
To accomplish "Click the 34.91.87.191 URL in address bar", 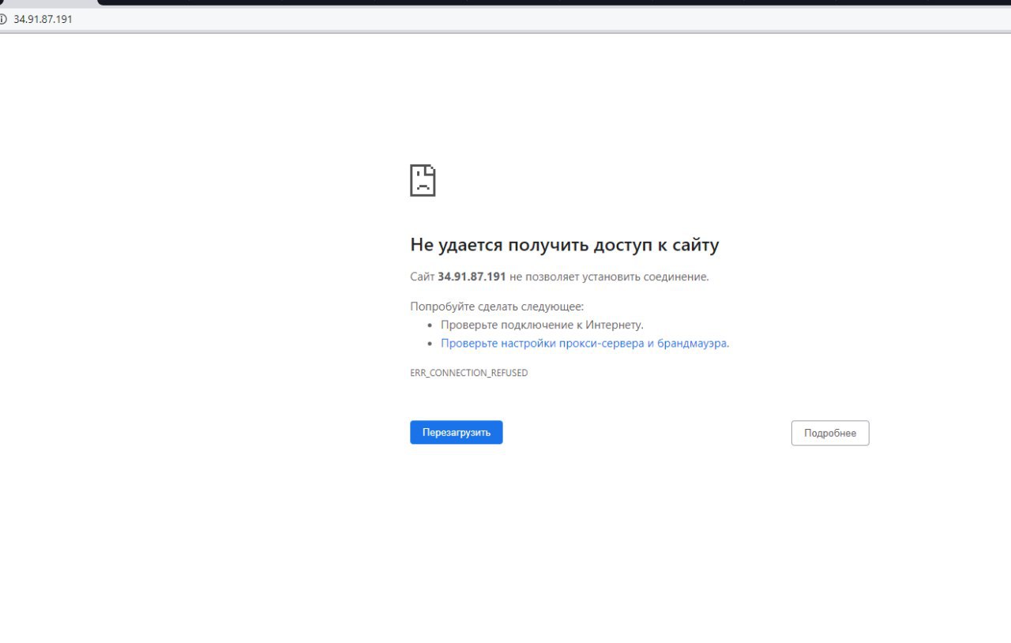I will click(43, 19).
